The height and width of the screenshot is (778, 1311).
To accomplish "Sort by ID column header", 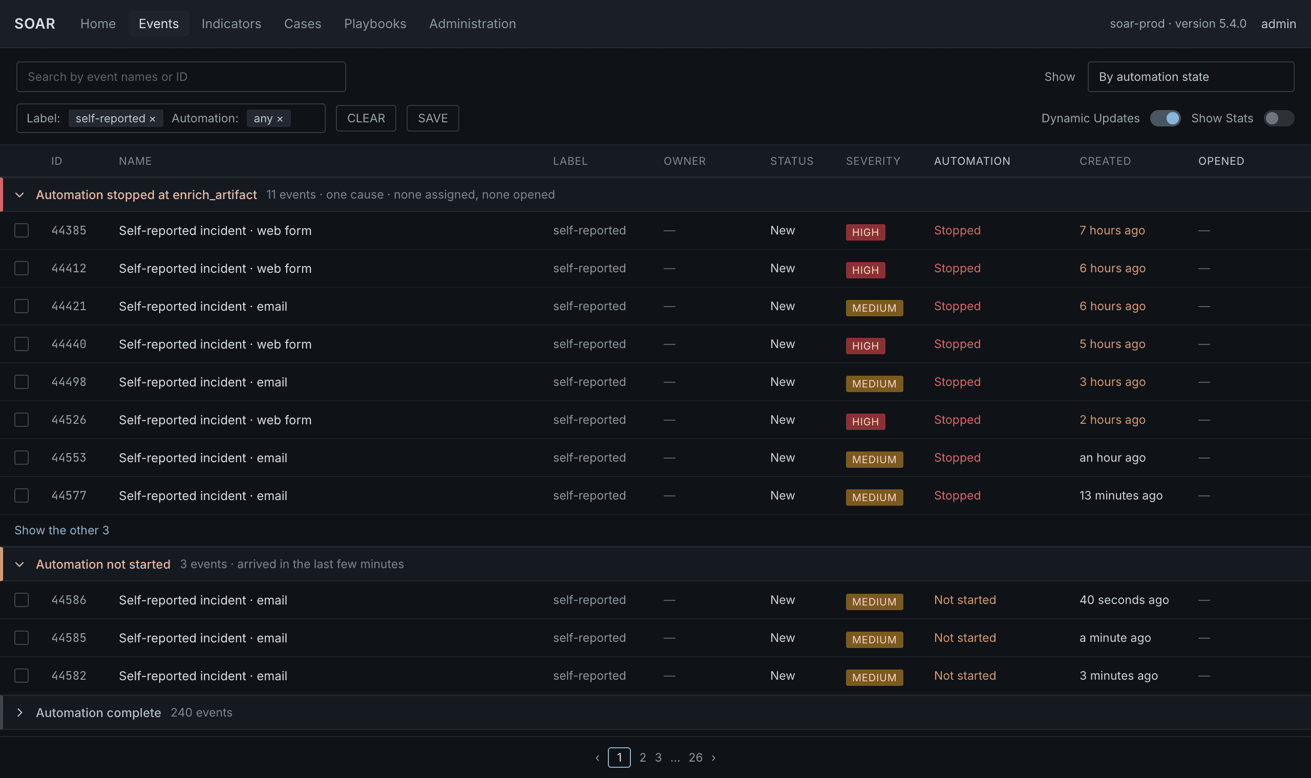I will point(57,161).
